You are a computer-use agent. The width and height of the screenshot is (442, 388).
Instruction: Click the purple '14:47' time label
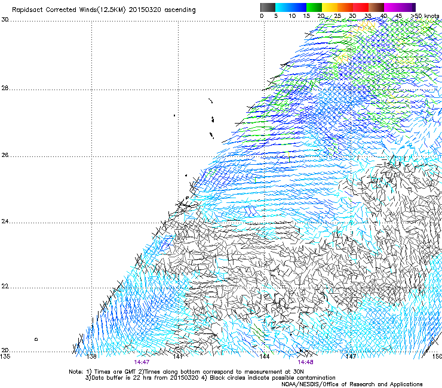[142, 362]
